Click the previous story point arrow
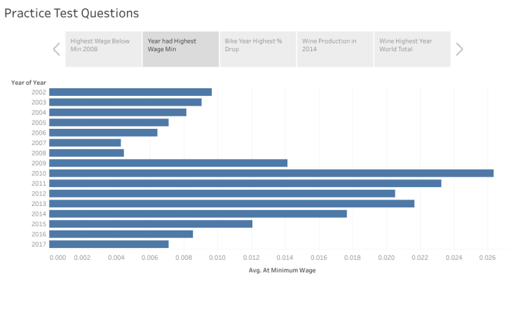The image size is (516, 318). (57, 49)
